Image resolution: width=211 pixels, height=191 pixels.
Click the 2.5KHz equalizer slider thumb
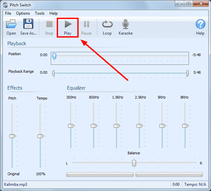(x=140, y=126)
